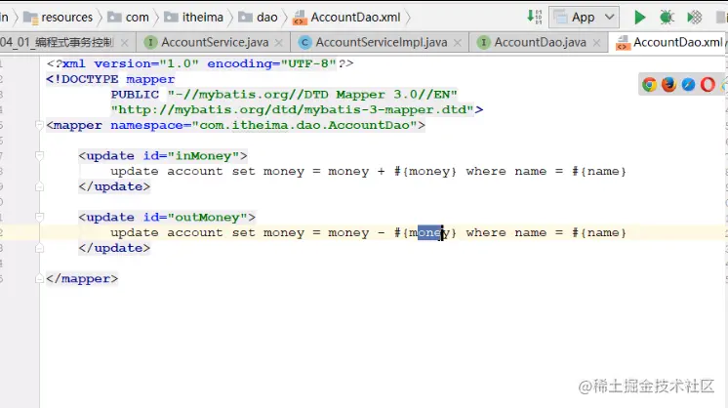
Task: Collapse the inMoney update opening-tag fold marker
Action: click(x=39, y=155)
